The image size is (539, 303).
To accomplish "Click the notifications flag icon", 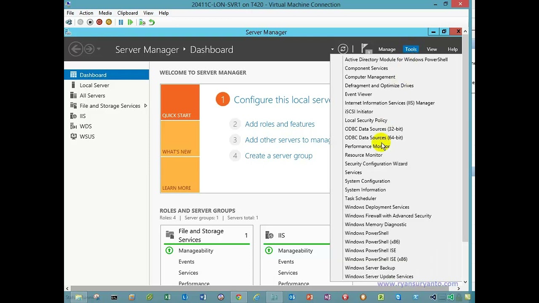I will coord(366,49).
